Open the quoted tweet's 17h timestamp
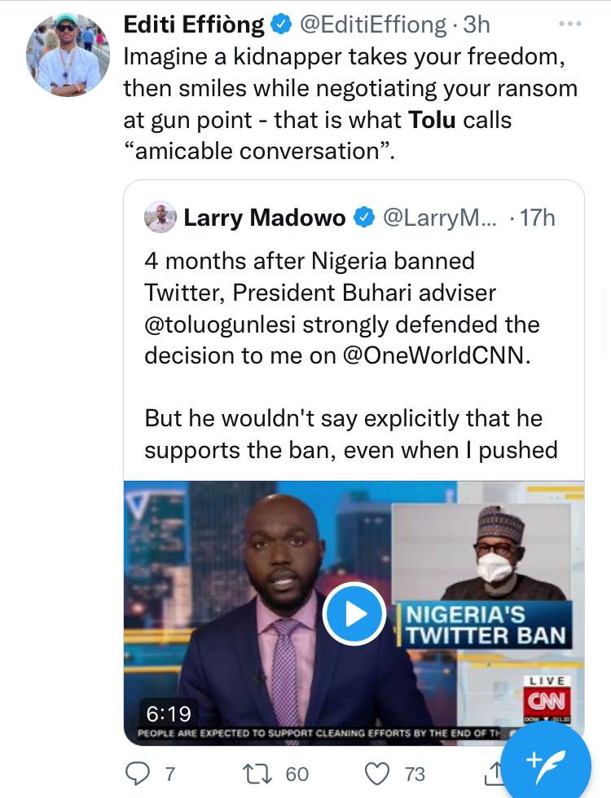This screenshot has height=798, width=611. coord(537,218)
